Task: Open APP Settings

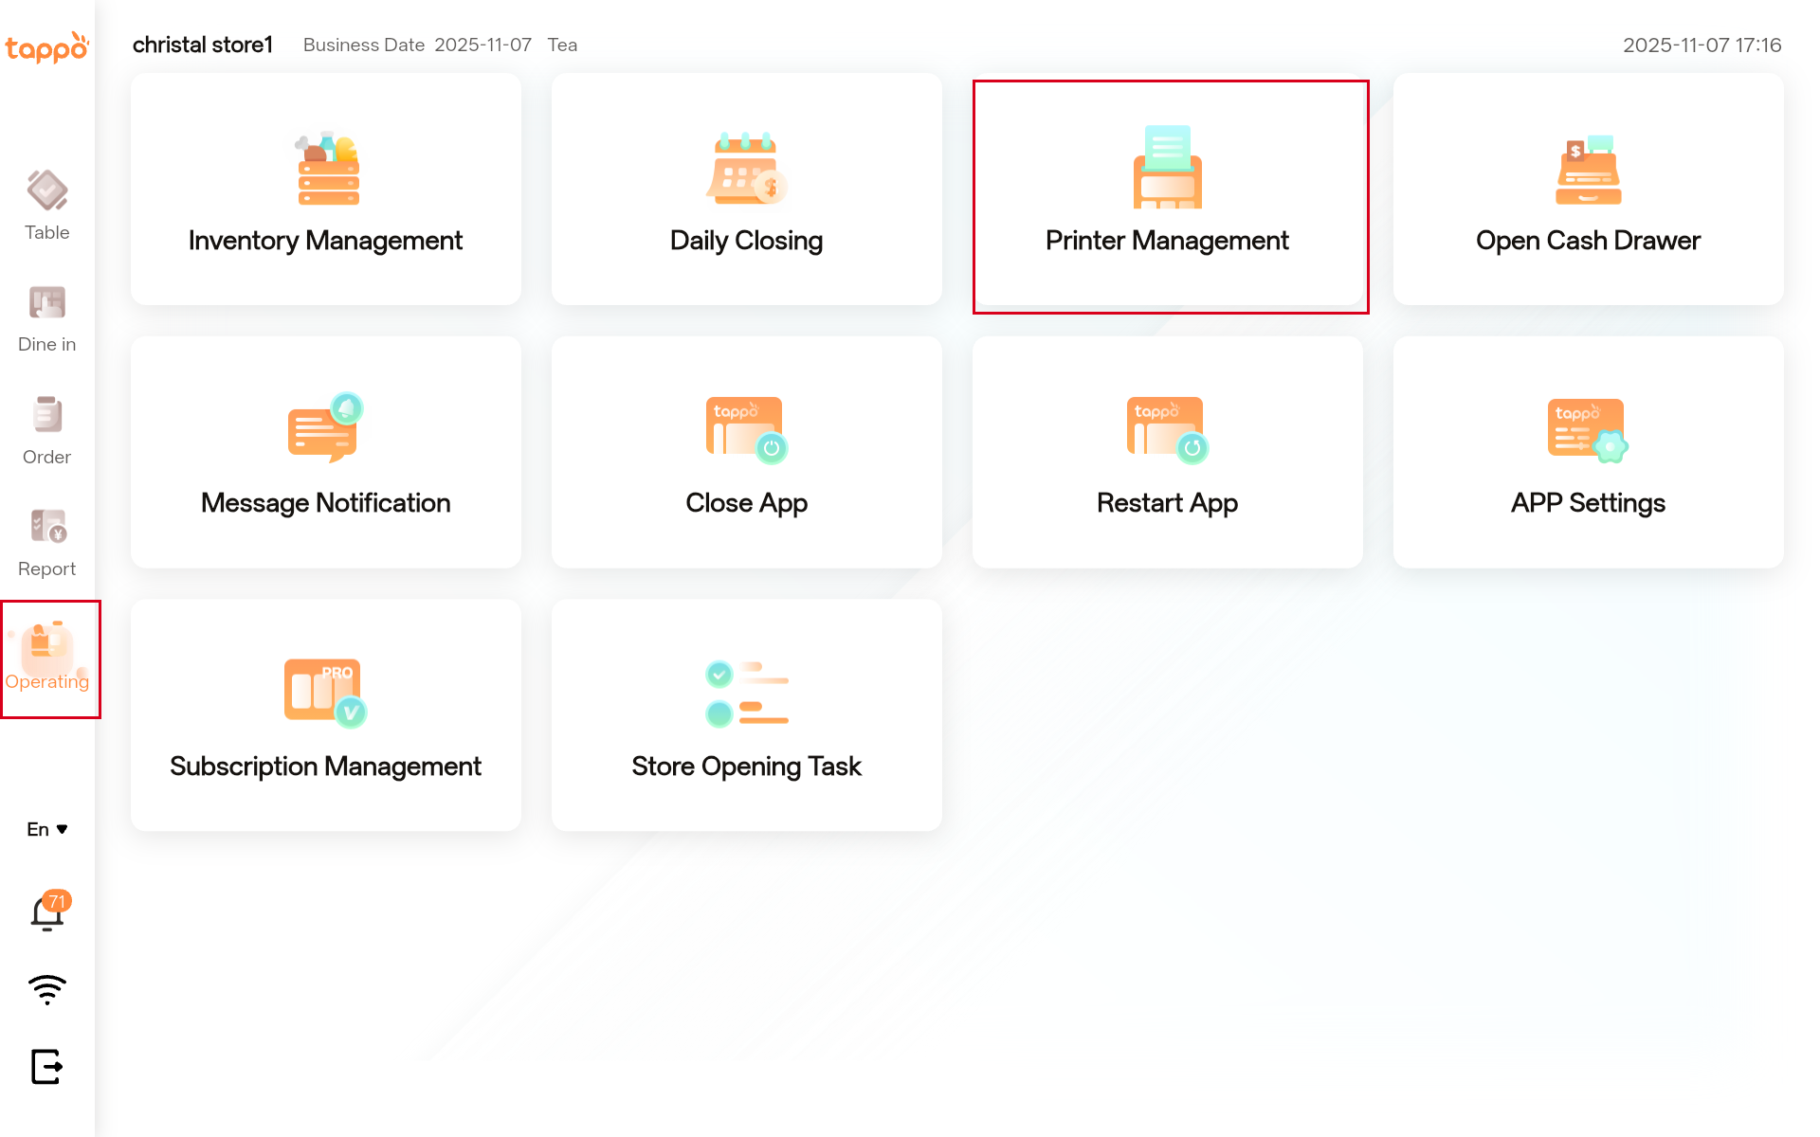Action: pyautogui.click(x=1588, y=453)
